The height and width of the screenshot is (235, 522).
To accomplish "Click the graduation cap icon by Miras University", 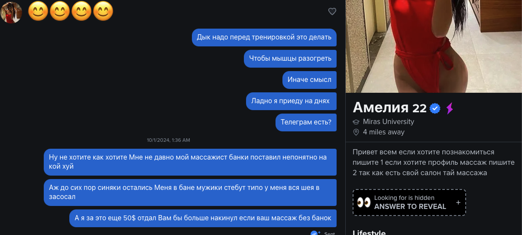I will [357, 122].
